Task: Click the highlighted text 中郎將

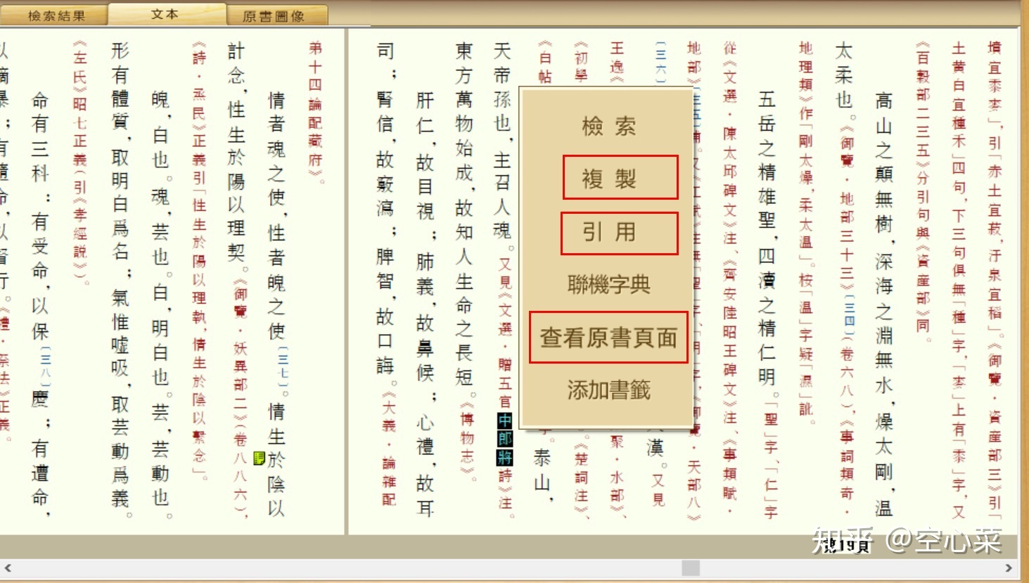Action: pos(505,439)
